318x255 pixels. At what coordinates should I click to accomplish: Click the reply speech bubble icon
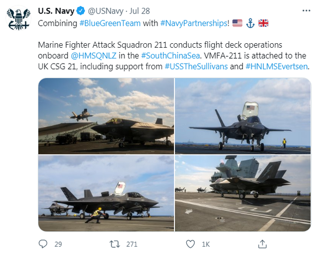click(43, 244)
